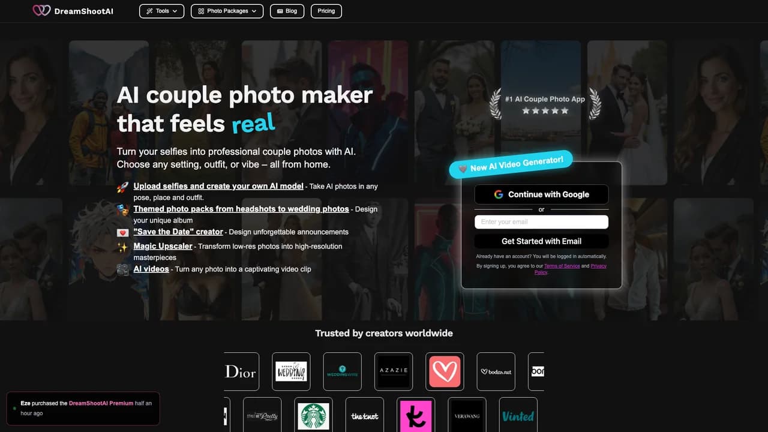The height and width of the screenshot is (432, 768).
Task: Click the sparkles emoji by Magic Upscaler
Action: 122,247
